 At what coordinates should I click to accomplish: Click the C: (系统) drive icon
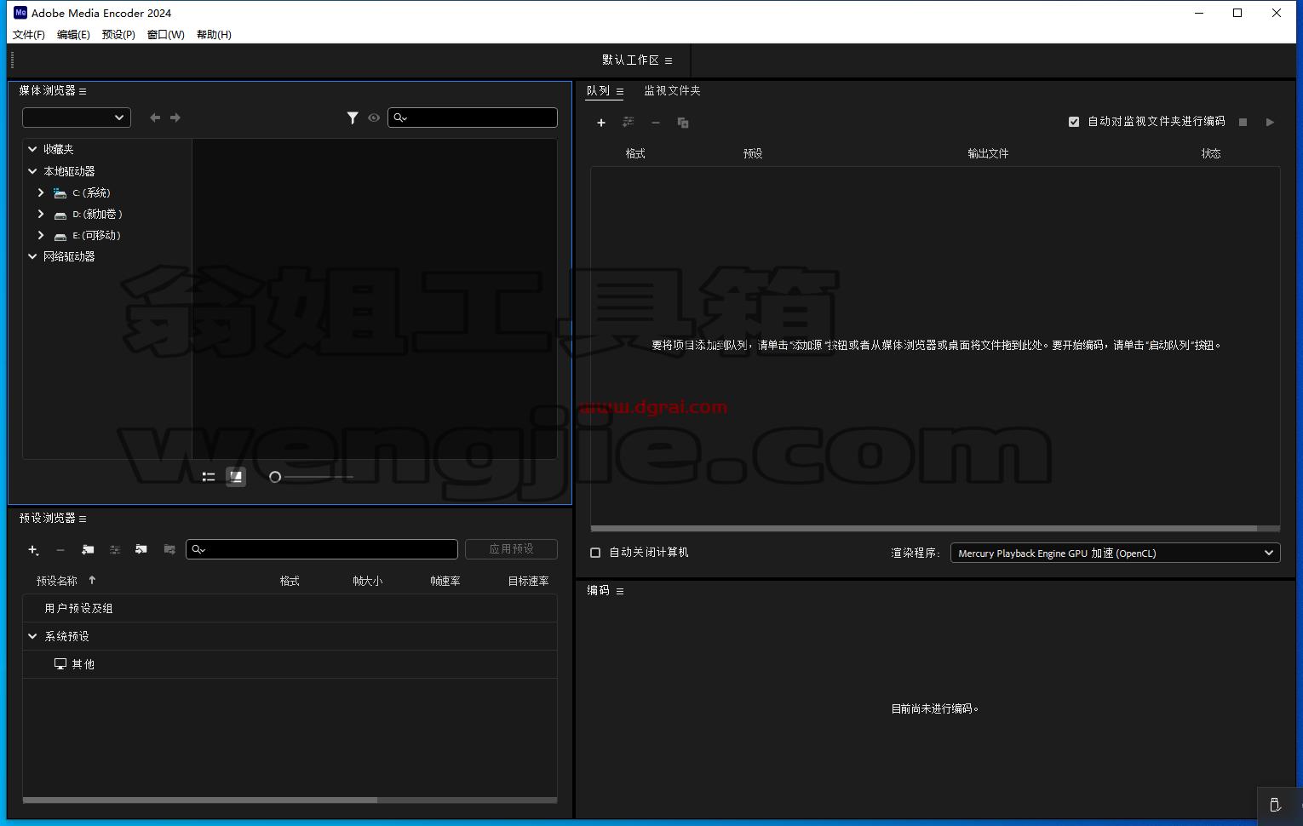pos(60,193)
